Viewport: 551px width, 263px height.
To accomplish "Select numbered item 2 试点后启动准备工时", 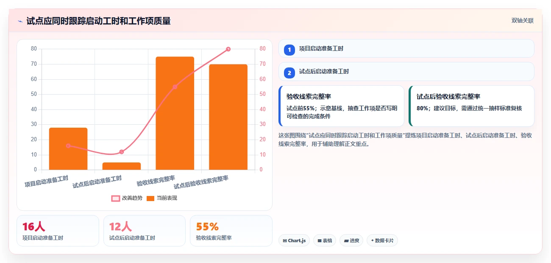I will point(406,71).
